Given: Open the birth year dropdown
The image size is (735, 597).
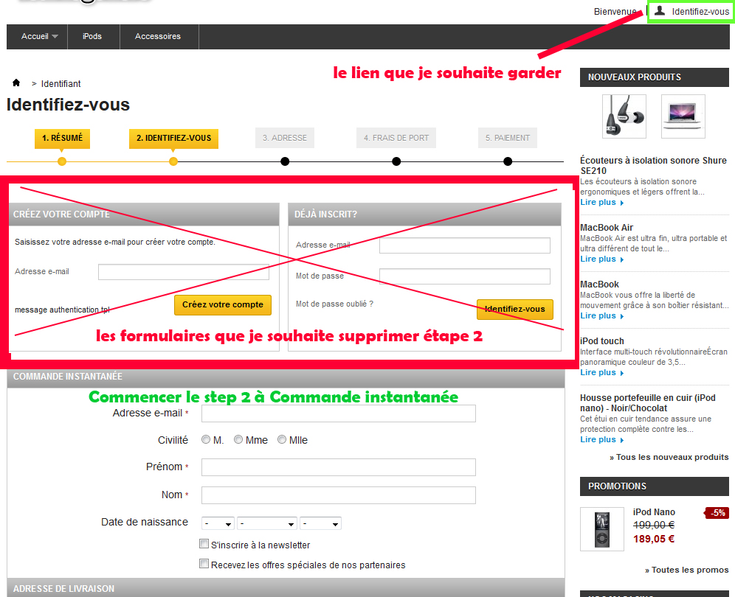Looking at the screenshot, I should click(320, 523).
